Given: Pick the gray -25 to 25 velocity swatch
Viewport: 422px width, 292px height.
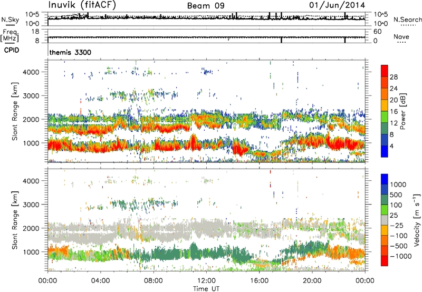Looking at the screenshot, I should point(385,220).
